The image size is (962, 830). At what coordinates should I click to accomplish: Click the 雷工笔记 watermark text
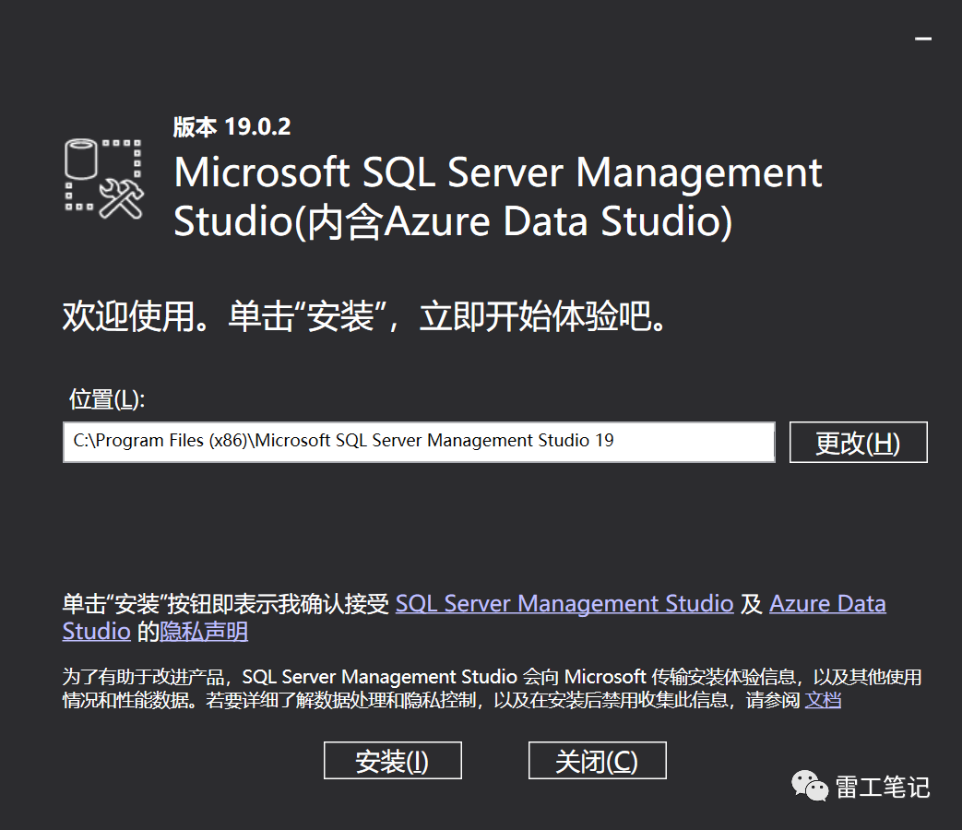(882, 787)
